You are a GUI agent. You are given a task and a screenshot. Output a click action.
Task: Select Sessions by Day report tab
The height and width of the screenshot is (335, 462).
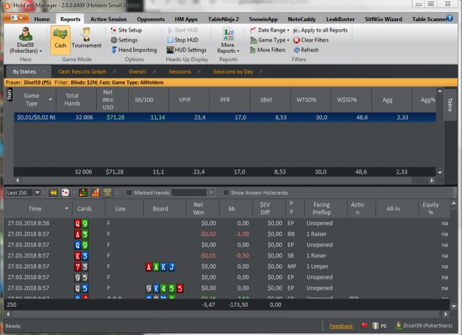tap(233, 72)
